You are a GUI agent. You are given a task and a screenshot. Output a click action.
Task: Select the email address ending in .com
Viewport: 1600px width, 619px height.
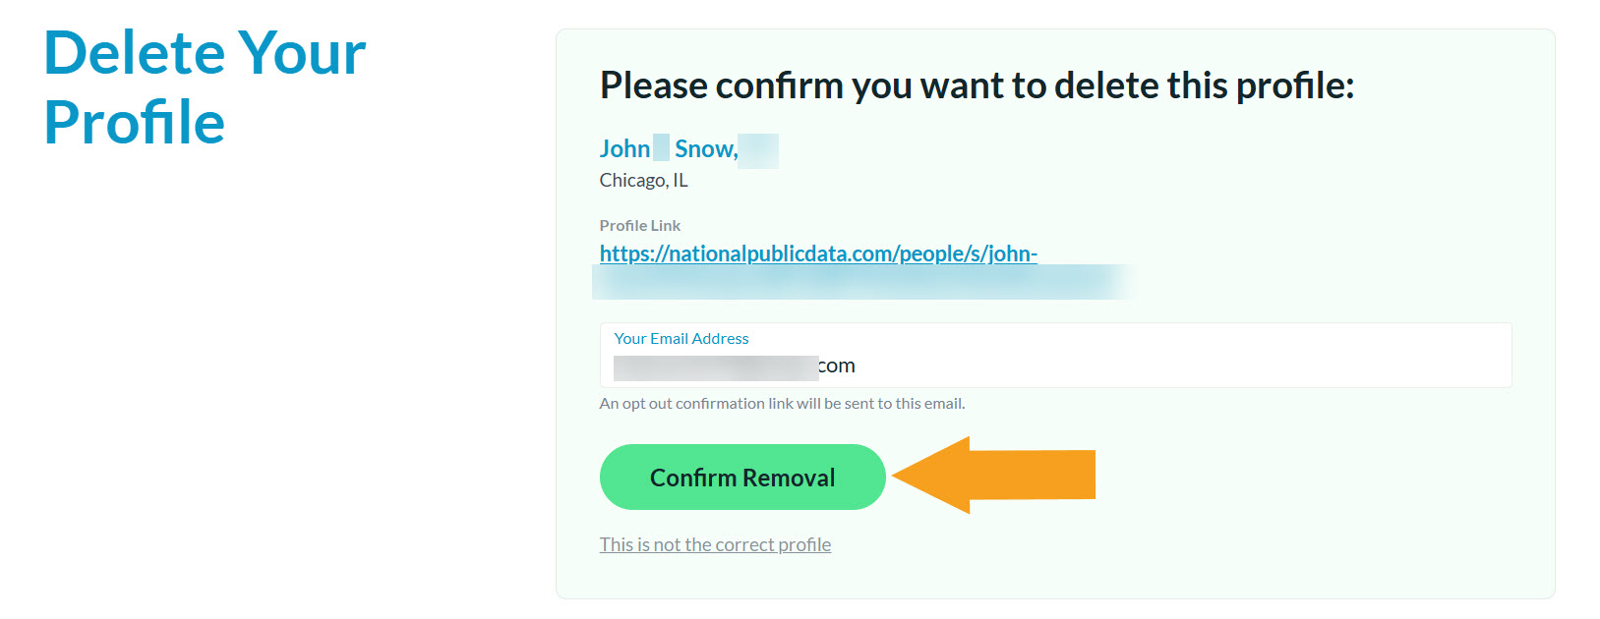tap(736, 365)
